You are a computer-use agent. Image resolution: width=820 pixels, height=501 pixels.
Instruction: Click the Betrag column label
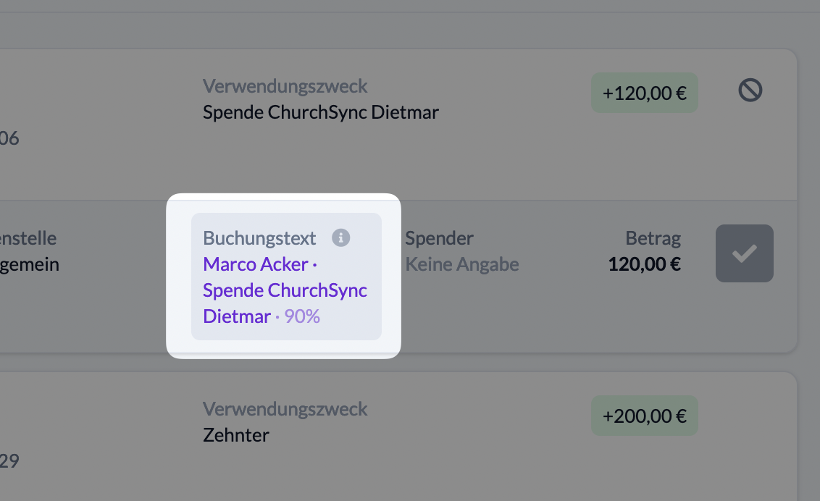[653, 238]
